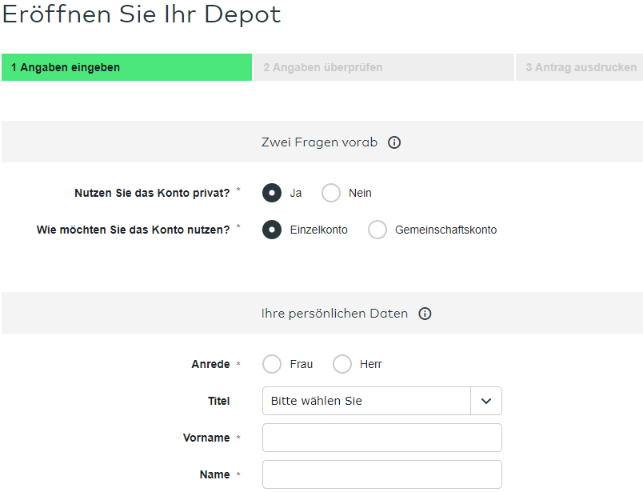The image size is (643, 492).
Task: Click chevron arrow in Titel dropdown
Action: point(486,401)
